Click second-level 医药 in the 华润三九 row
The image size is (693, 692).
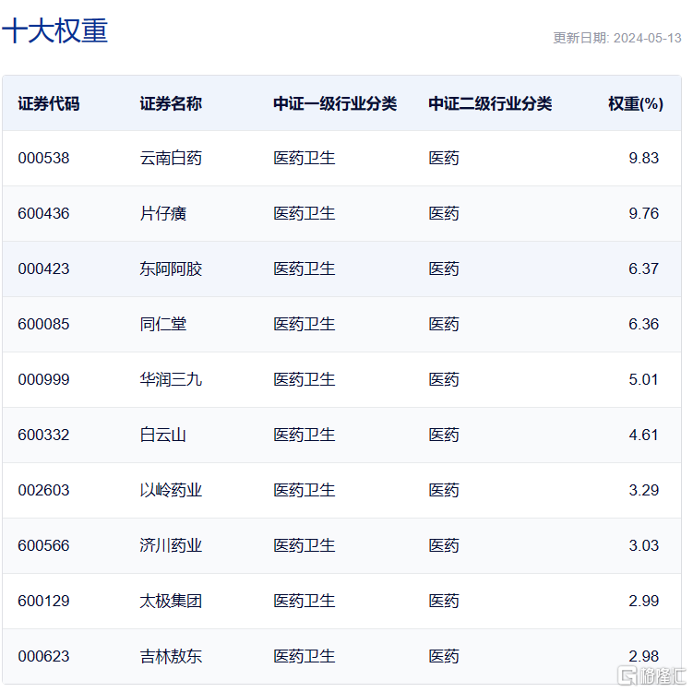coord(444,379)
